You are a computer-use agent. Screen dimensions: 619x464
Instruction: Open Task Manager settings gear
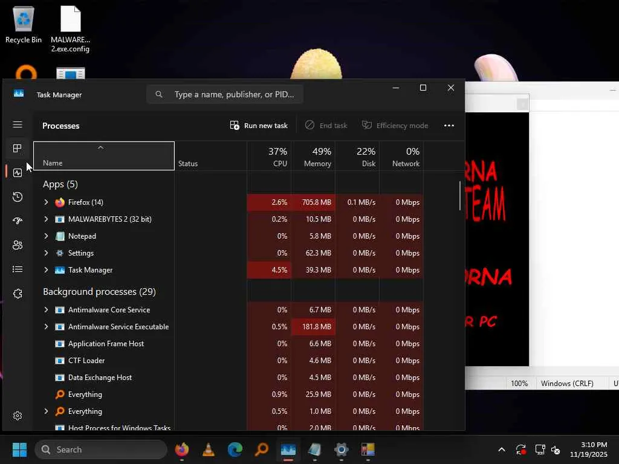[18, 416]
